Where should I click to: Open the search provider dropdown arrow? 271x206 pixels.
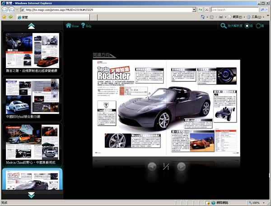coord(266,9)
